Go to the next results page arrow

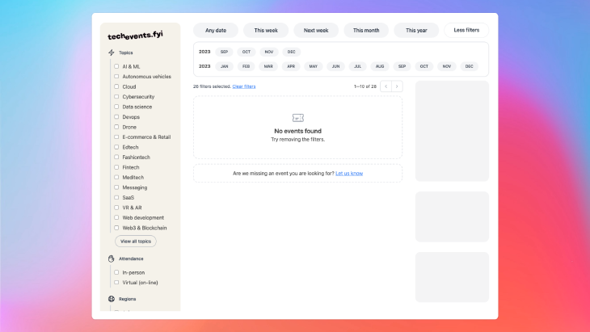pyautogui.click(x=397, y=86)
